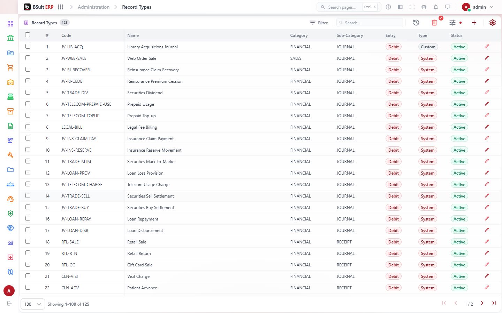Open the shopping cart module in sidebar

tap(10, 67)
